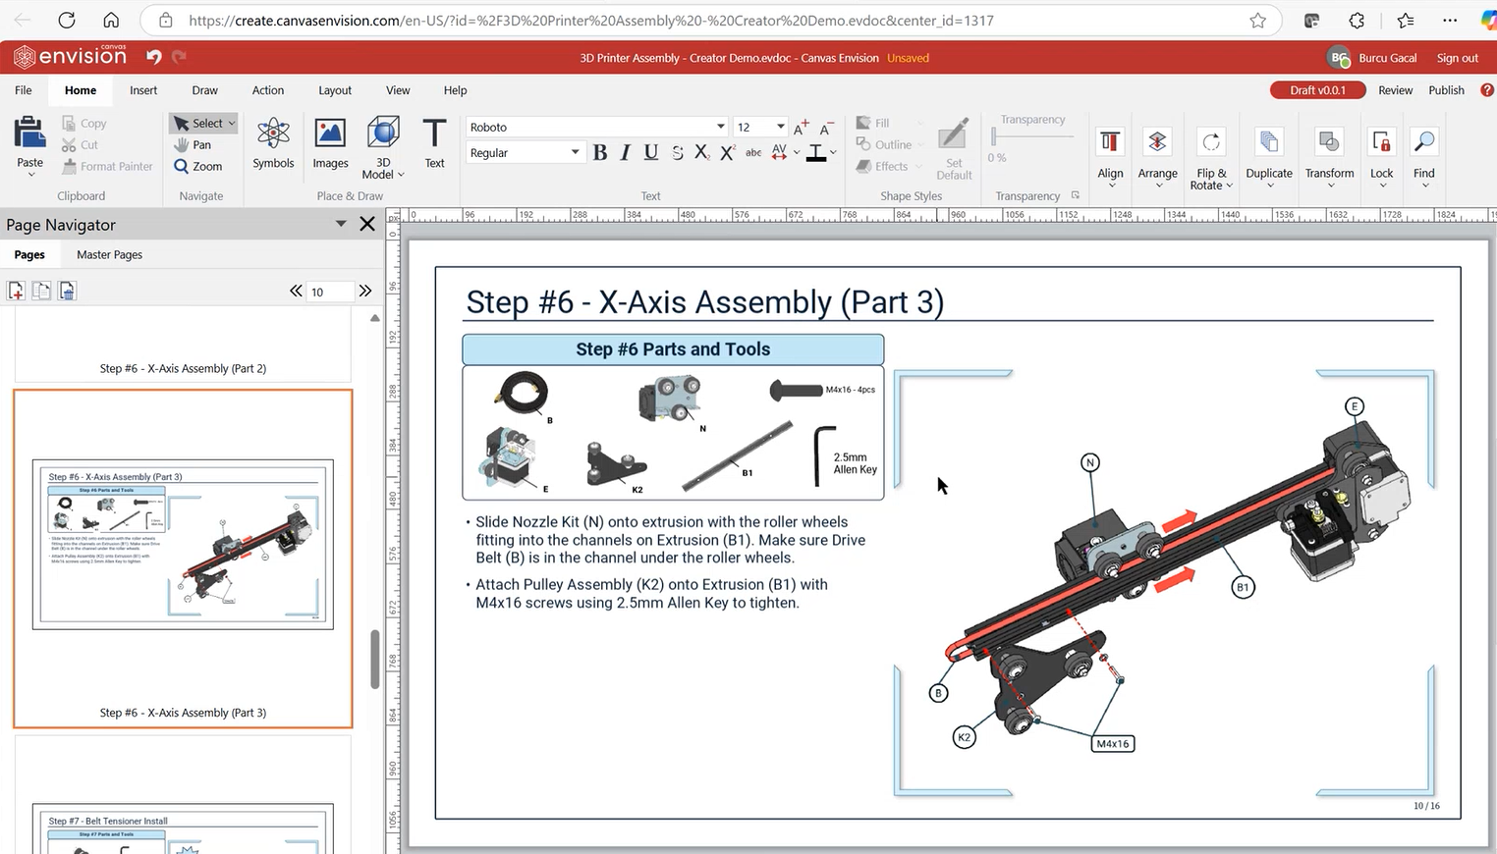The image size is (1497, 854).
Task: Switch to the Master Pages tab
Action: click(109, 255)
